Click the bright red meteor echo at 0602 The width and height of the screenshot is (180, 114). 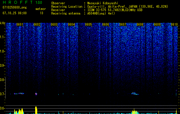click(36, 94)
